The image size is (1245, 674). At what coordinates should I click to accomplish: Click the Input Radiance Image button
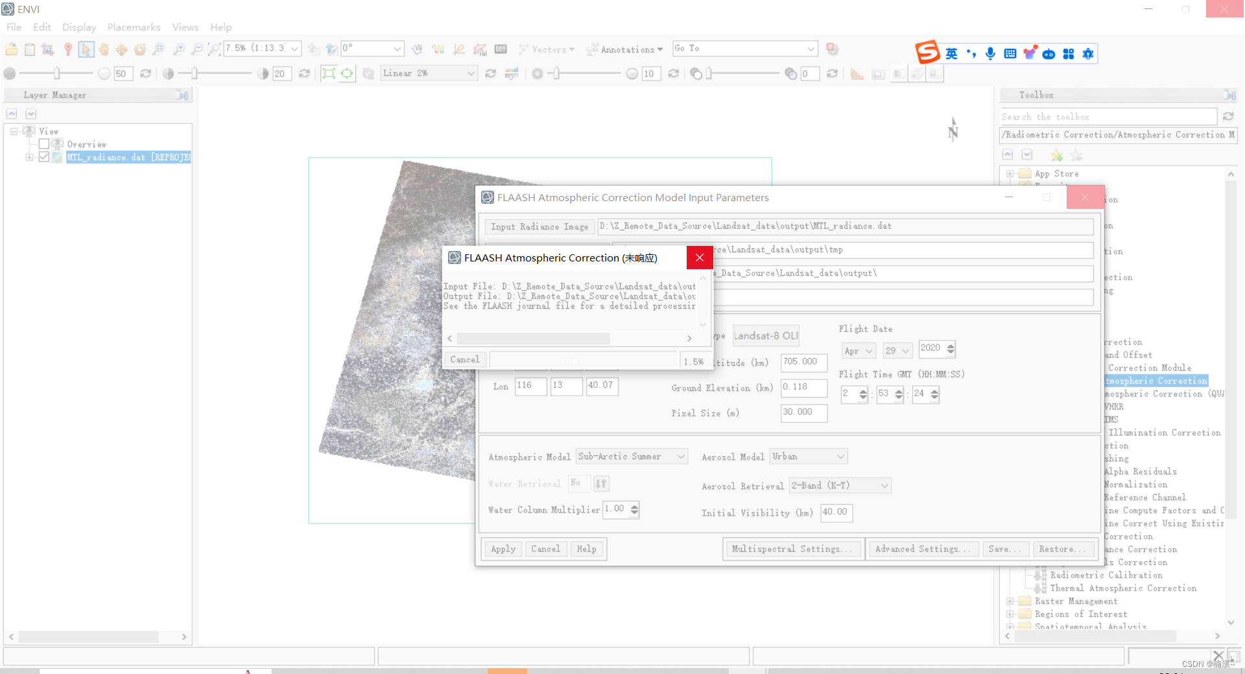coord(539,226)
